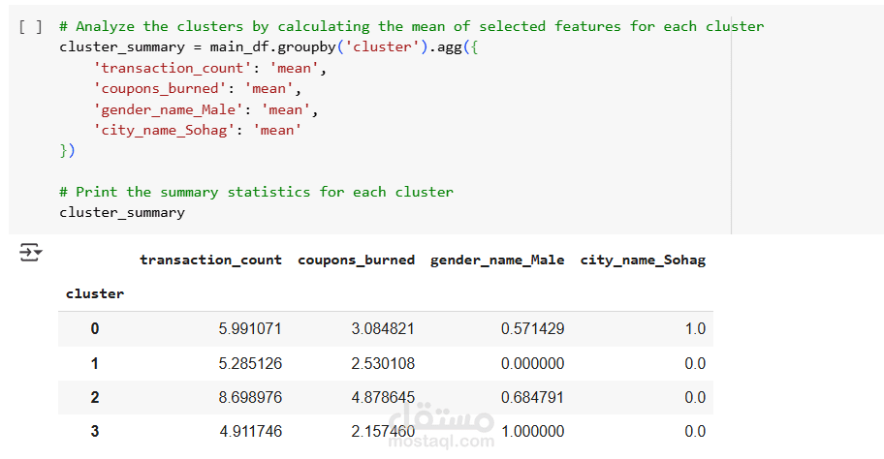This screenshot has width=884, height=459.
Task: Click the 5.991071 transaction count value
Action: coord(250,328)
